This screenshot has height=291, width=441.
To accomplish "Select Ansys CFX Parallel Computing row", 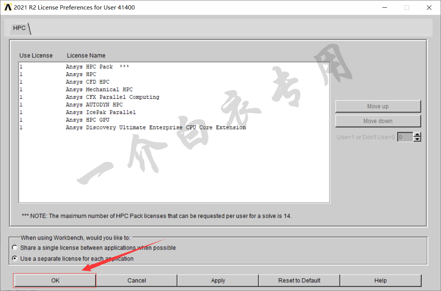I will point(174,97).
